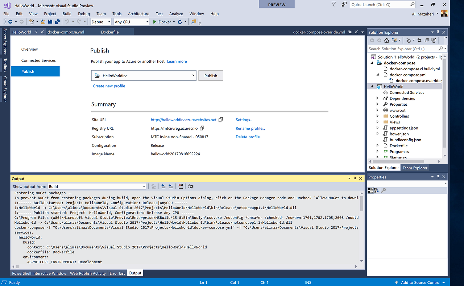Expand the Views folder node

point(377,122)
